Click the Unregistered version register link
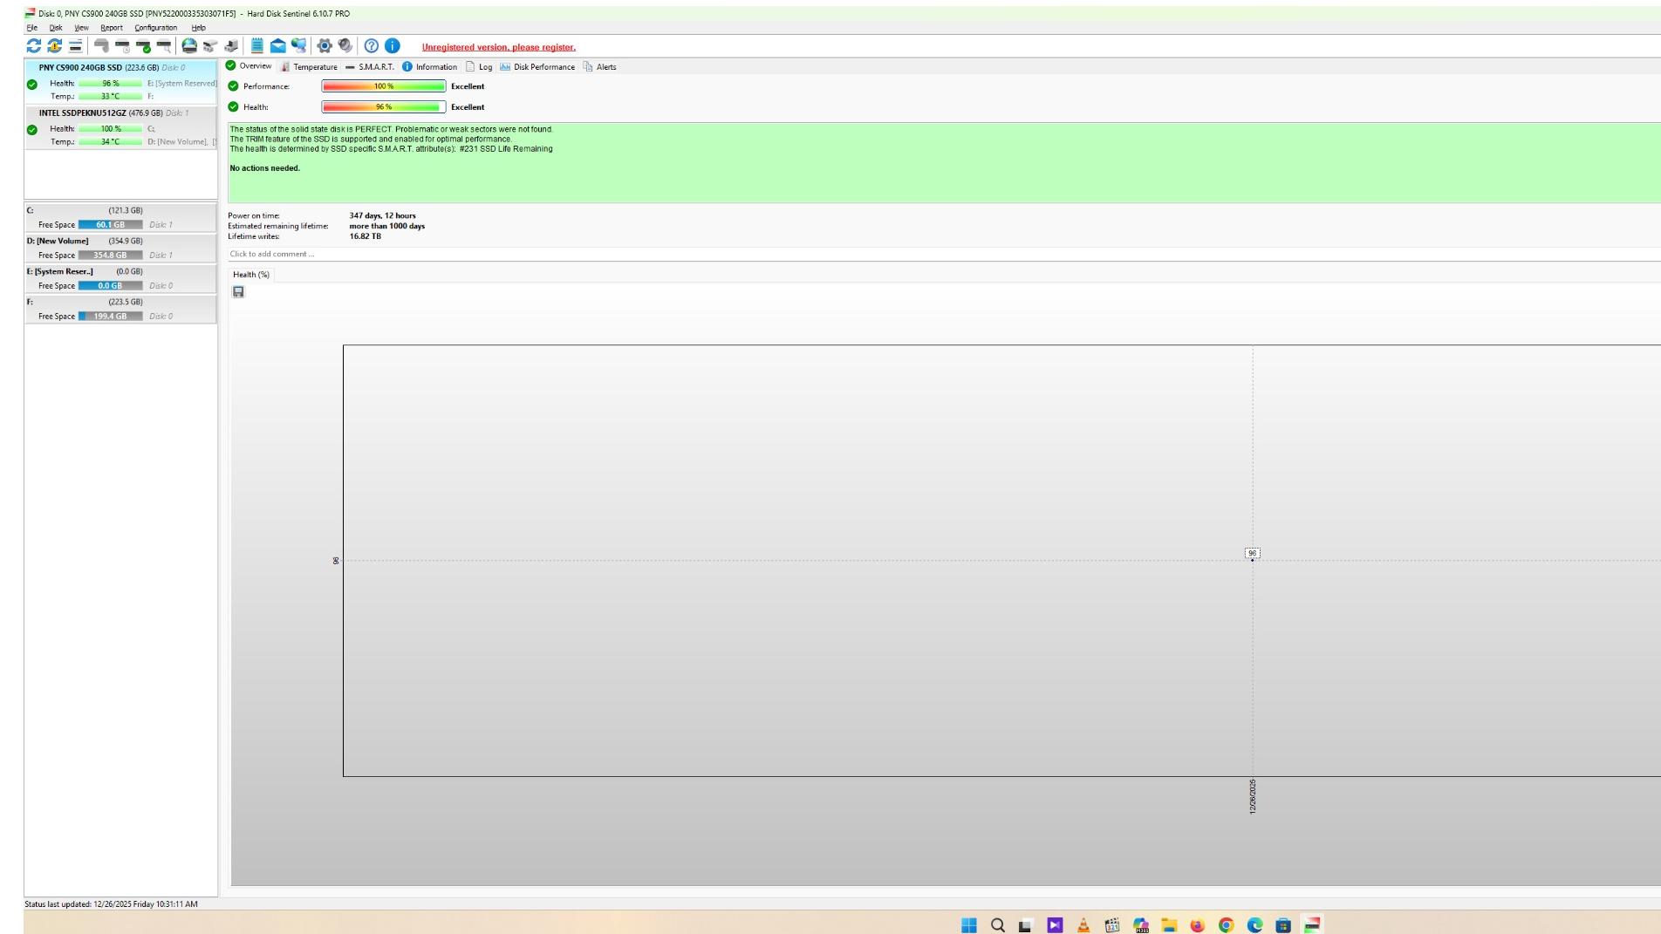1661x934 pixels. click(x=498, y=48)
